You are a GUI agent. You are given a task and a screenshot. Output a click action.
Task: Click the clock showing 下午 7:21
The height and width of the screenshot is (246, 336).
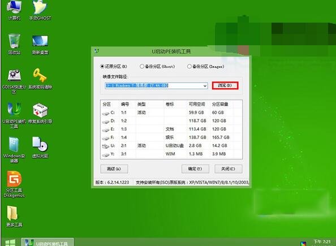[322, 241]
